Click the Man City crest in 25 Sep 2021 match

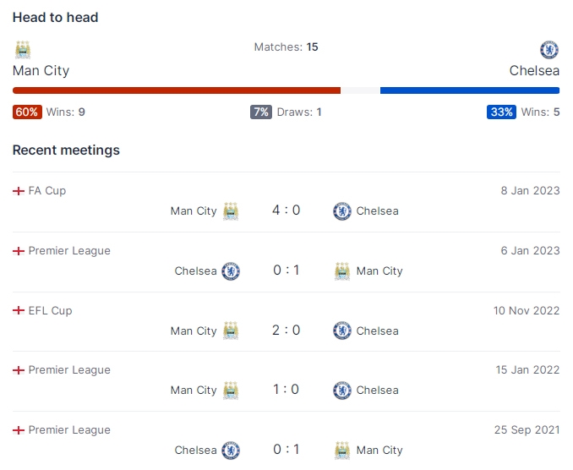click(342, 451)
